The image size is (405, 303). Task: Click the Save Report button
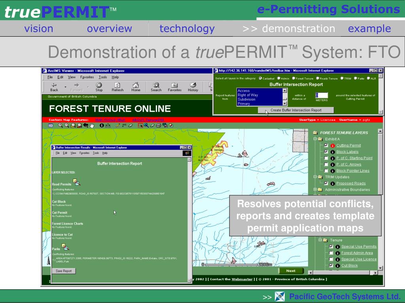click(64, 271)
